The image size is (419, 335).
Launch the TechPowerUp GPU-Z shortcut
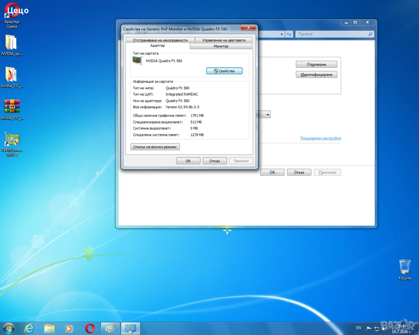[12, 144]
